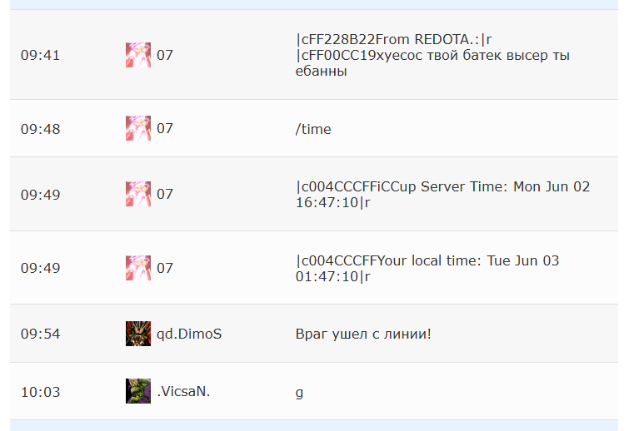The height and width of the screenshot is (431, 634).
Task: Click .VicsaN.'s green hero avatar icon
Action: coord(137,391)
